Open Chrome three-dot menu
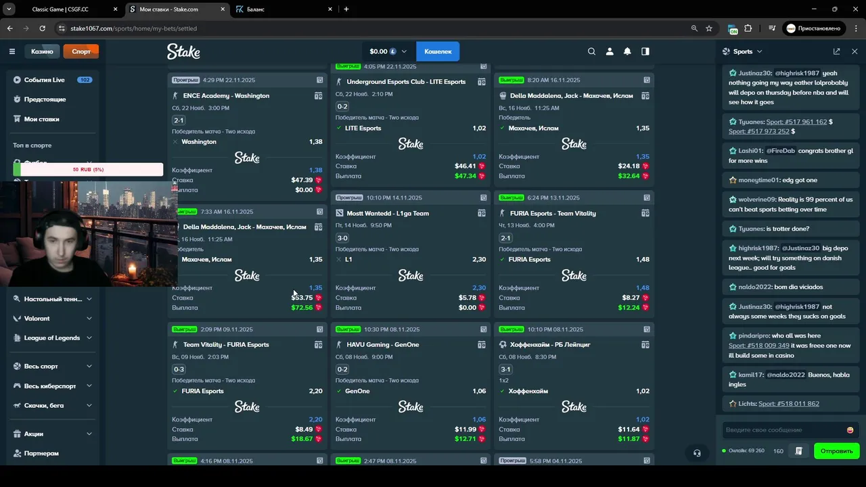This screenshot has width=866, height=487. pos(855,28)
